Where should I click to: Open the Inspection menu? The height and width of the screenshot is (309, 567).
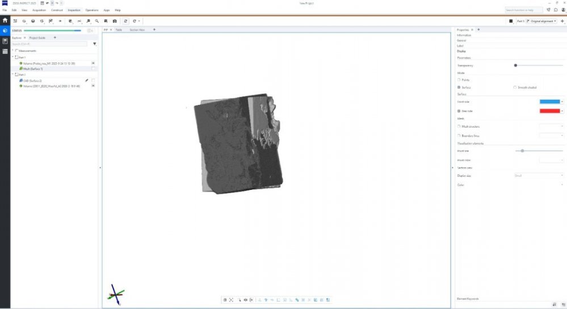74,10
